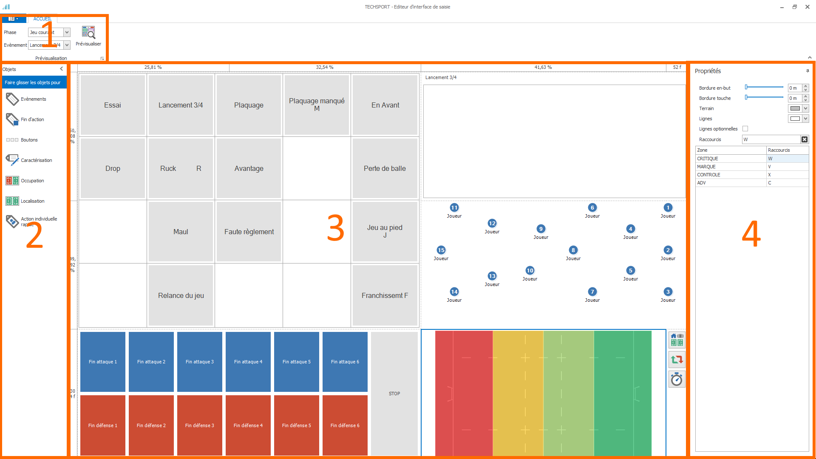Select player number 4 marker
This screenshot has height=459, width=816.
pyautogui.click(x=631, y=229)
